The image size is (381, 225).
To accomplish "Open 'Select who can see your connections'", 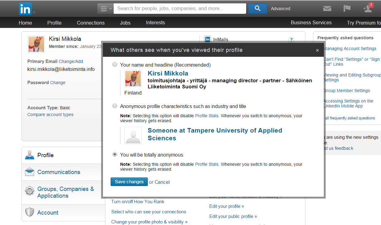I will point(149,212).
